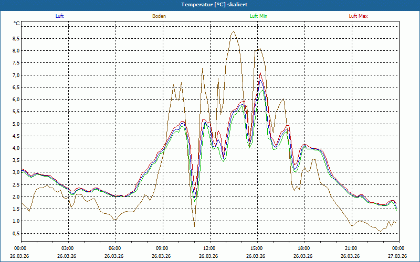Click the 27.03.26 date label
420x262 pixels.
point(398,256)
